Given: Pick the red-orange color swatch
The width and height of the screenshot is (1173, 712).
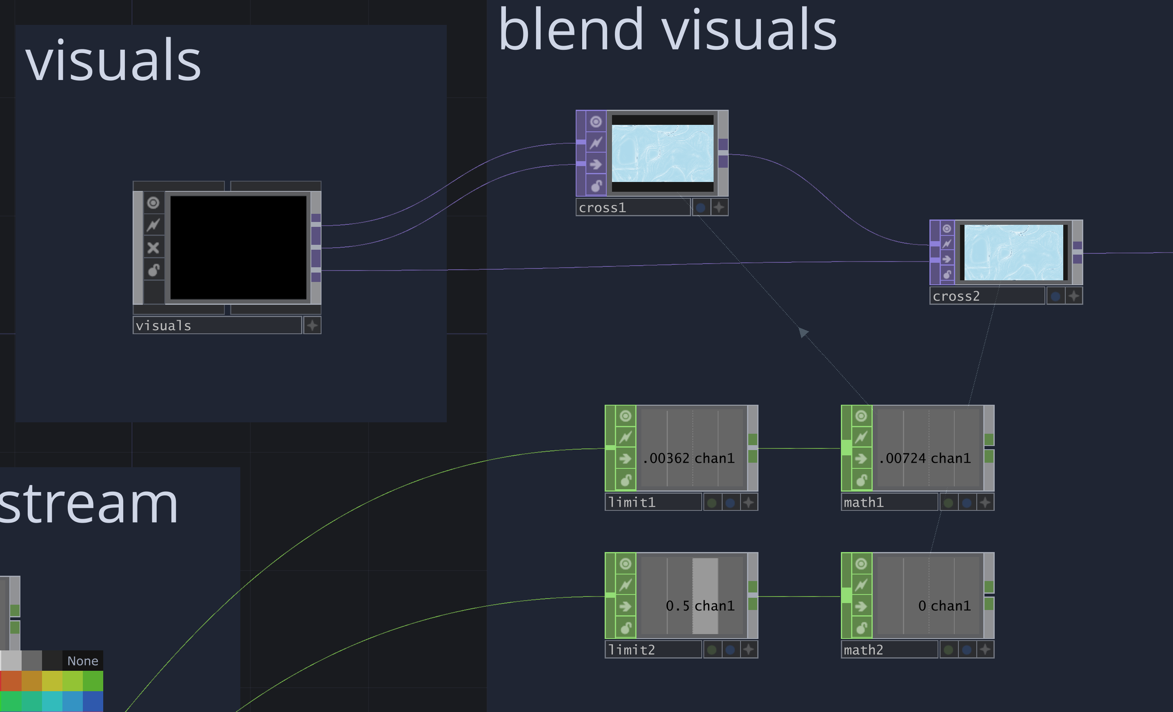Looking at the screenshot, I should point(11,681).
